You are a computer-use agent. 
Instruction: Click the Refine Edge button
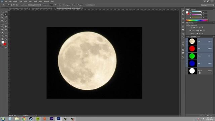pyautogui.click(x=90, y=5)
